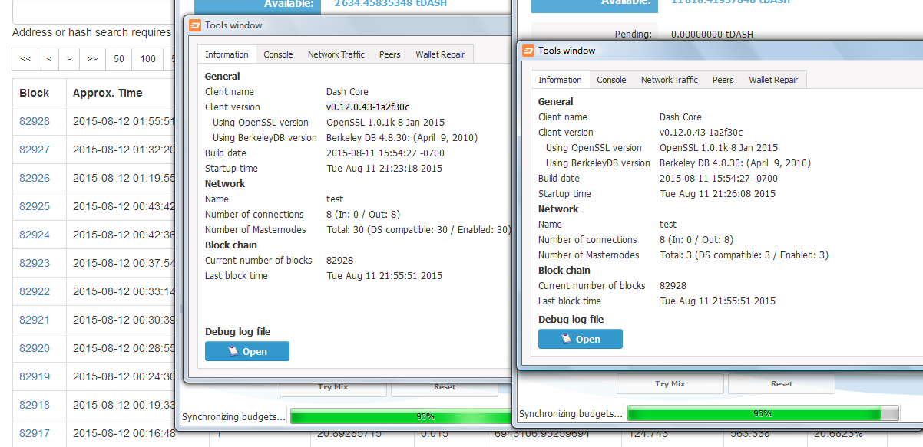
Task: Click masternodes count 'Total: 3' in right window
Action: pyautogui.click(x=744, y=255)
